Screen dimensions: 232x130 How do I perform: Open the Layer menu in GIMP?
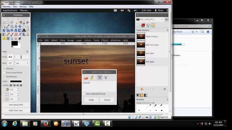pos(79,40)
